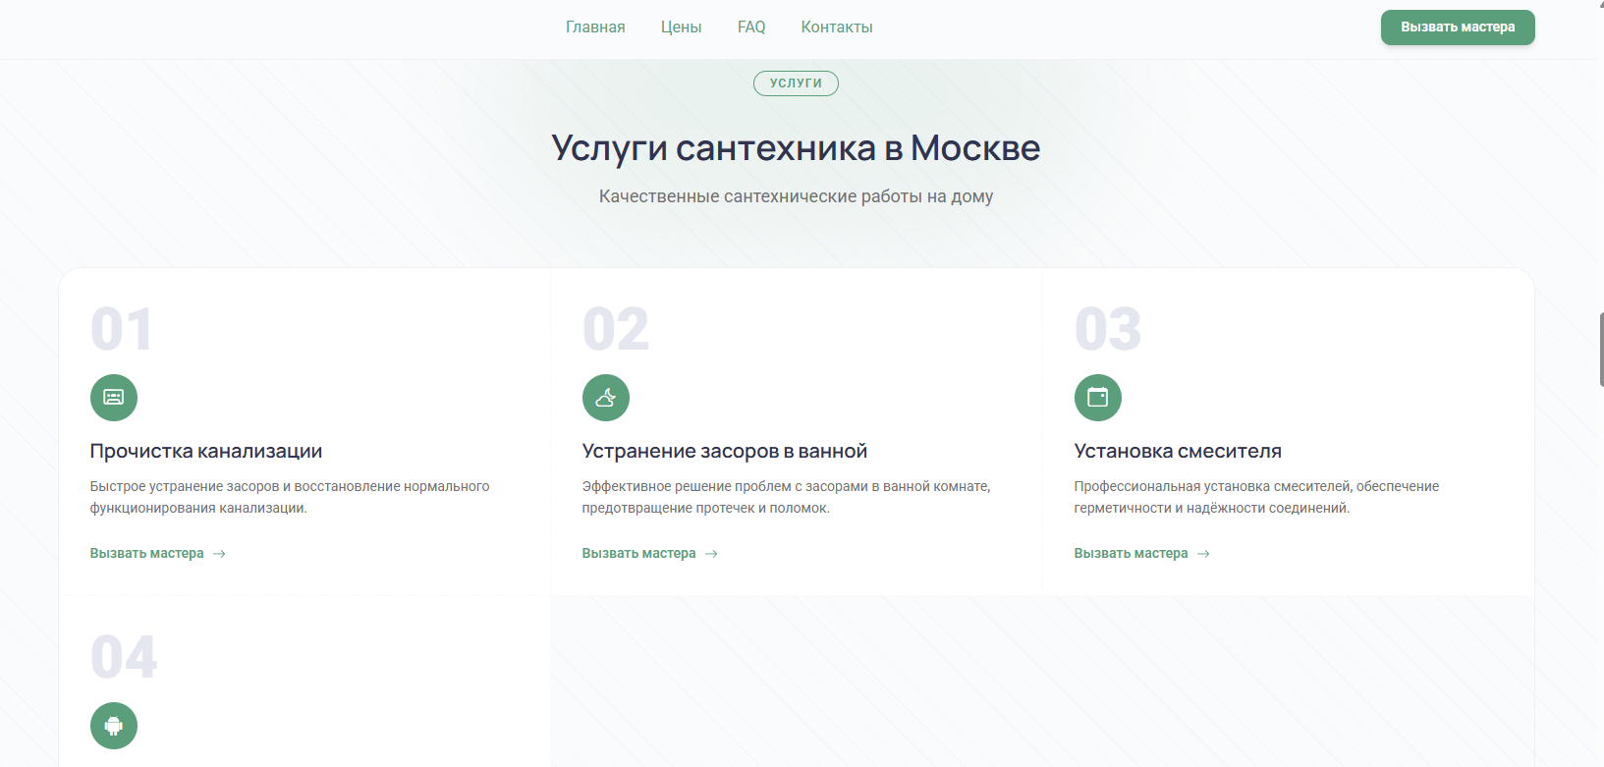The height and width of the screenshot is (767, 1604).
Task: Follow Вызвать мастера link under Установка смесителя
Action: tap(1131, 554)
